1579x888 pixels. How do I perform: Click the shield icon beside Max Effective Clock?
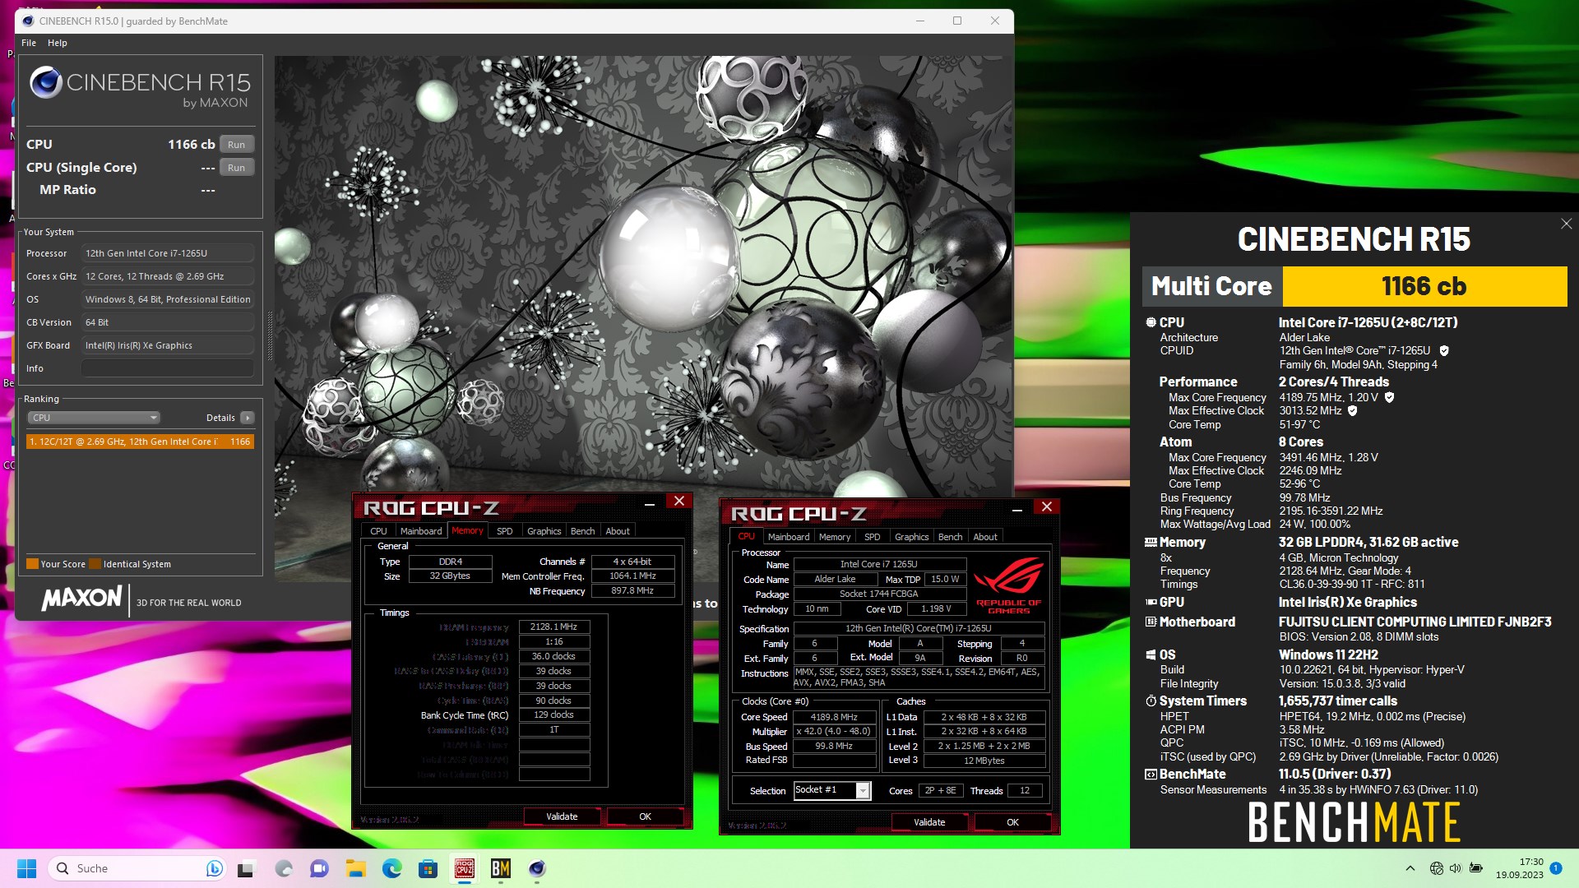(1352, 411)
